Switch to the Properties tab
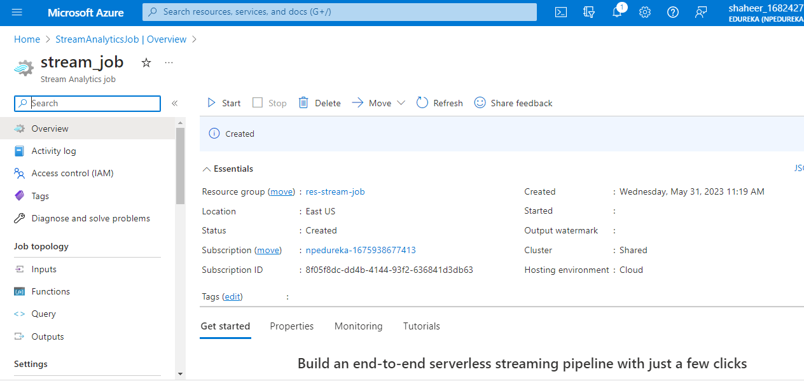The height and width of the screenshot is (381, 804). pos(291,326)
